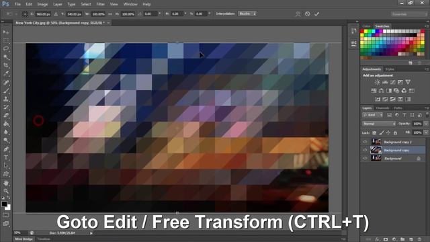This screenshot has height=242, width=430.
Task: Open the Mini Bridge tab
Action: click(24, 239)
